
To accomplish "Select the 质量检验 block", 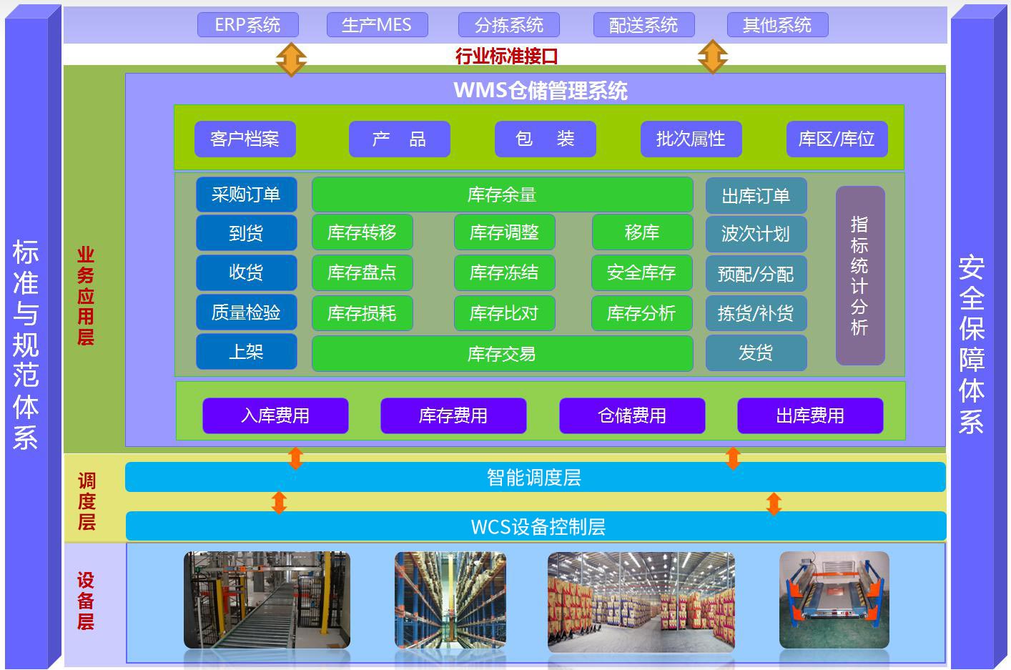I will 246,312.
